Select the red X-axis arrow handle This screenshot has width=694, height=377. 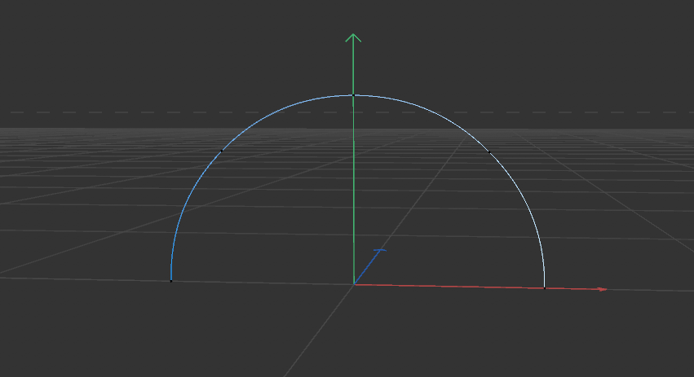pos(603,289)
